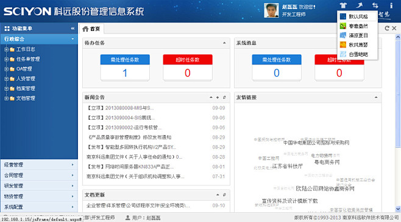This screenshot has height=222, width=401.
Task: Open news 南京科远集团文件(关于组织机构调整和人事...
Action: (x=135, y=176)
